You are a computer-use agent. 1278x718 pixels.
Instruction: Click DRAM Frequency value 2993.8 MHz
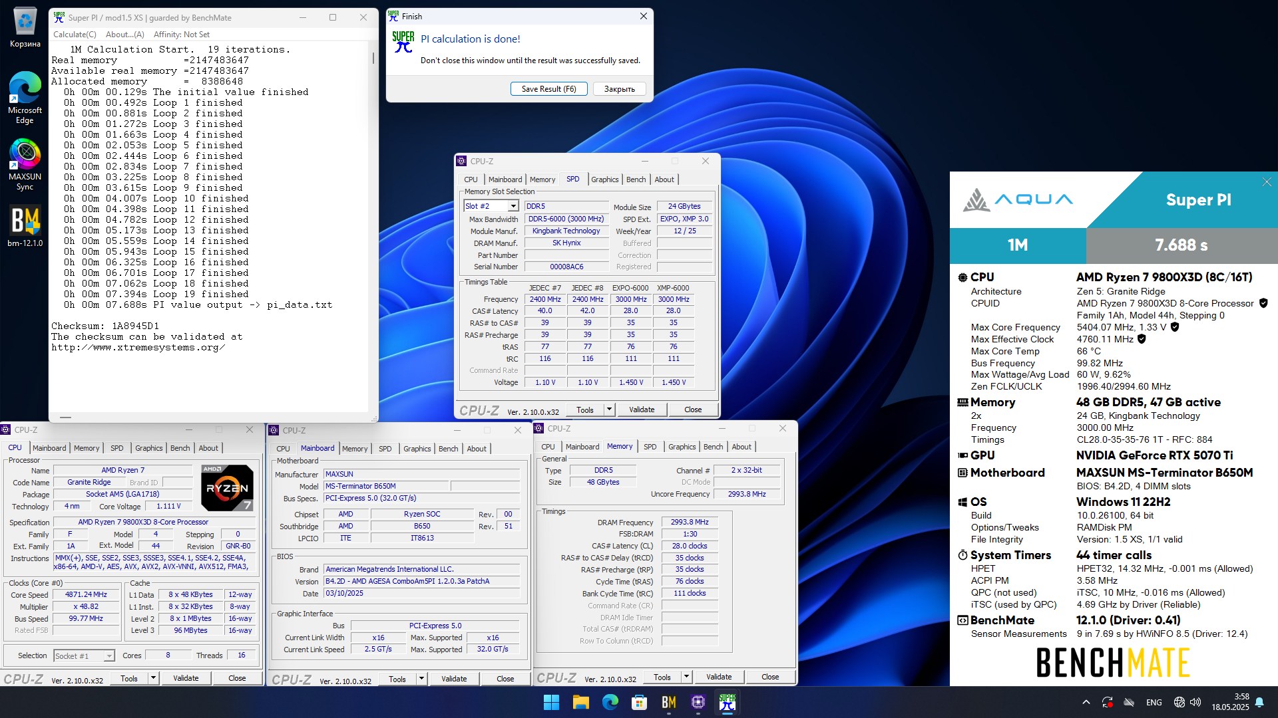click(690, 522)
